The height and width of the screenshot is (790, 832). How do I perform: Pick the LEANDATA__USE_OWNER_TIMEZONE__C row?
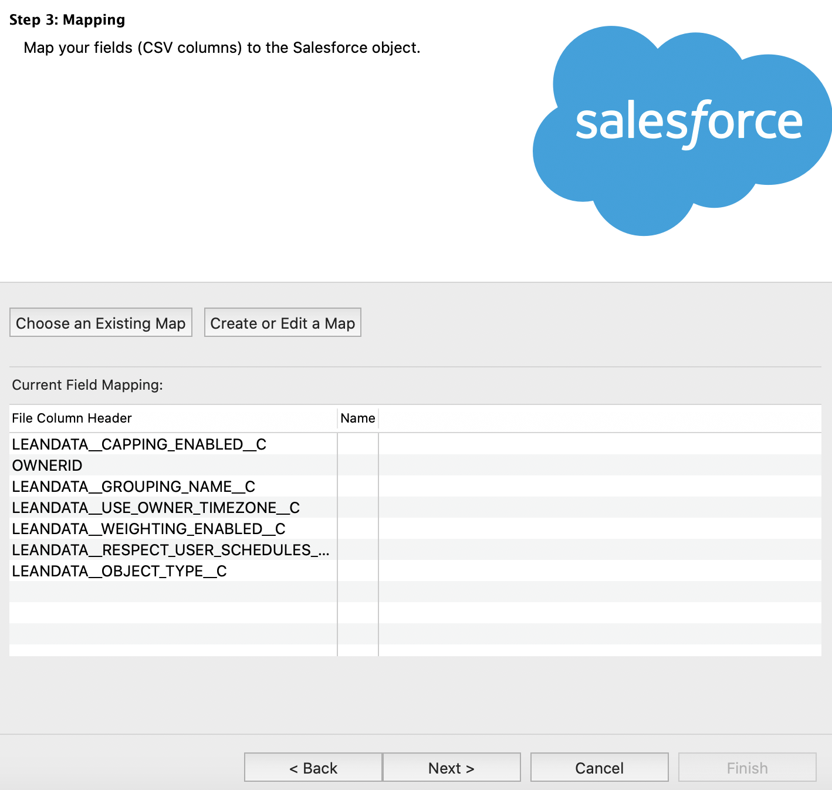(155, 508)
